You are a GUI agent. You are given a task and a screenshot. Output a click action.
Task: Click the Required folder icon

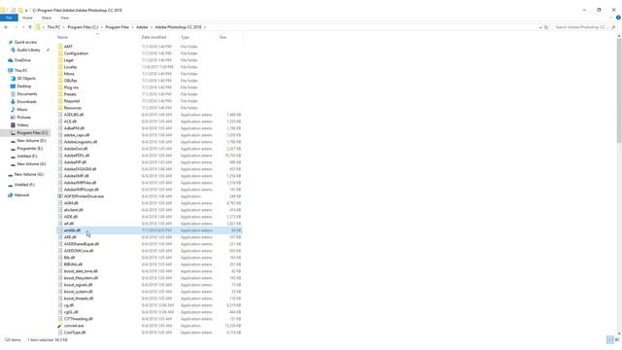pos(60,101)
